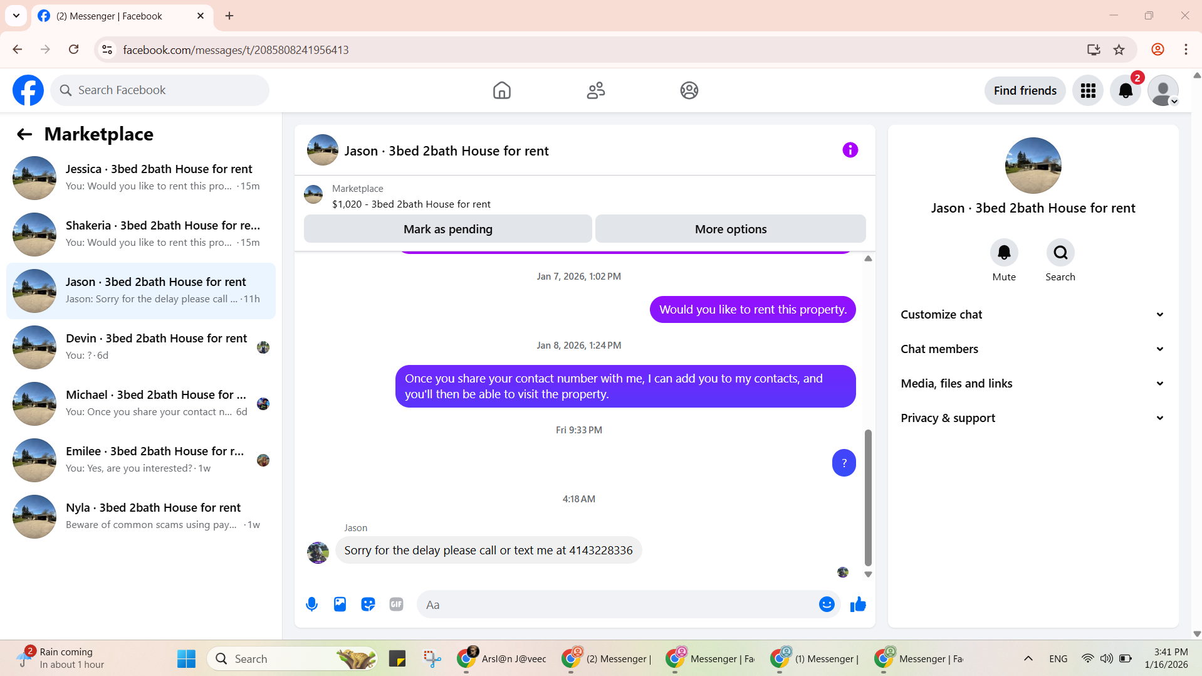Screen dimensions: 1202x676
Task: Attach a file with photo icon
Action: (x=340, y=605)
